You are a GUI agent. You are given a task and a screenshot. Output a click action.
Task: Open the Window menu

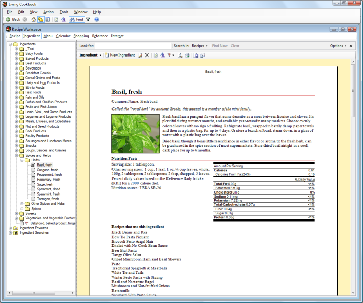[80, 12]
